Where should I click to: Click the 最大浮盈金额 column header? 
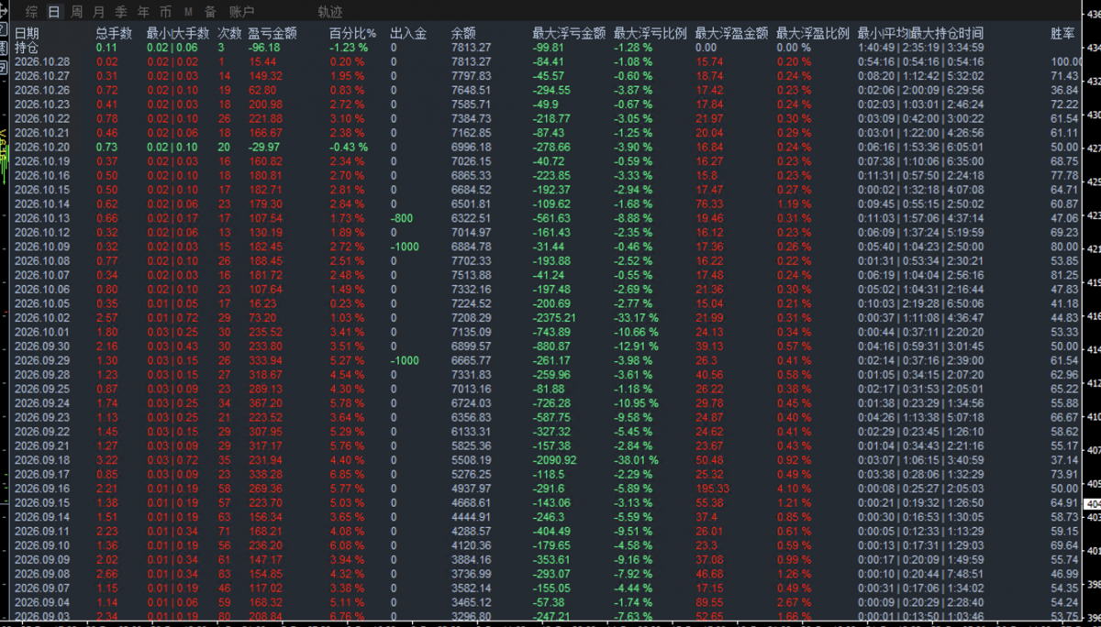point(732,33)
